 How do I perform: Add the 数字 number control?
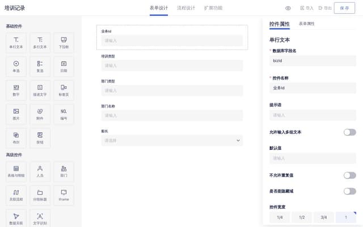tap(16, 91)
